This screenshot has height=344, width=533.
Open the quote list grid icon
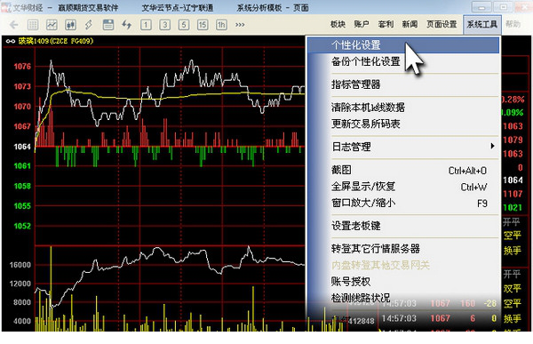click(x=33, y=25)
